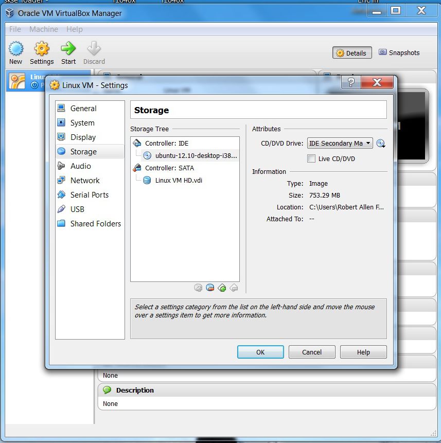Click the Add Controller icon with green plus
The width and height of the screenshot is (441, 443).
tap(222, 288)
